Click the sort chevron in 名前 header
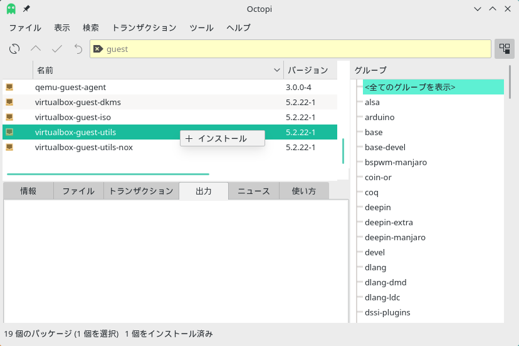Screen dimensions: 519x346 click(277, 70)
